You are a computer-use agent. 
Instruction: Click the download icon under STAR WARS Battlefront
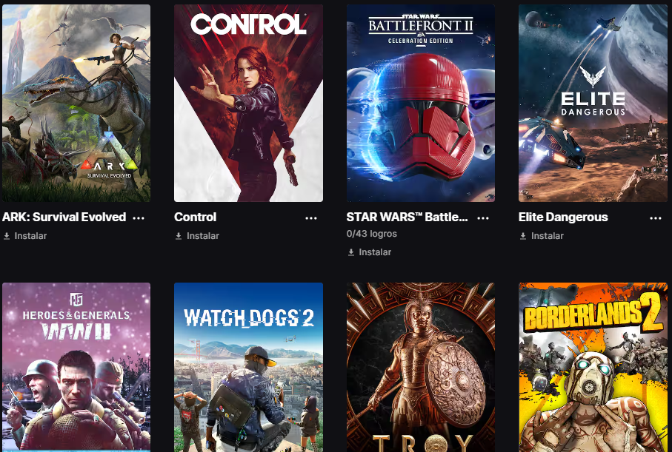click(351, 252)
